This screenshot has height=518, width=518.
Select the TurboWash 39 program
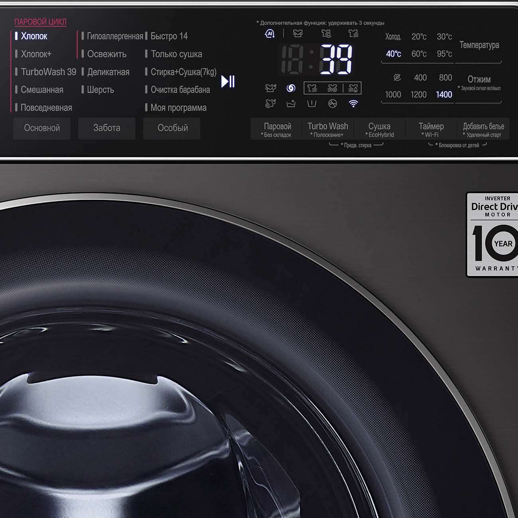point(48,72)
